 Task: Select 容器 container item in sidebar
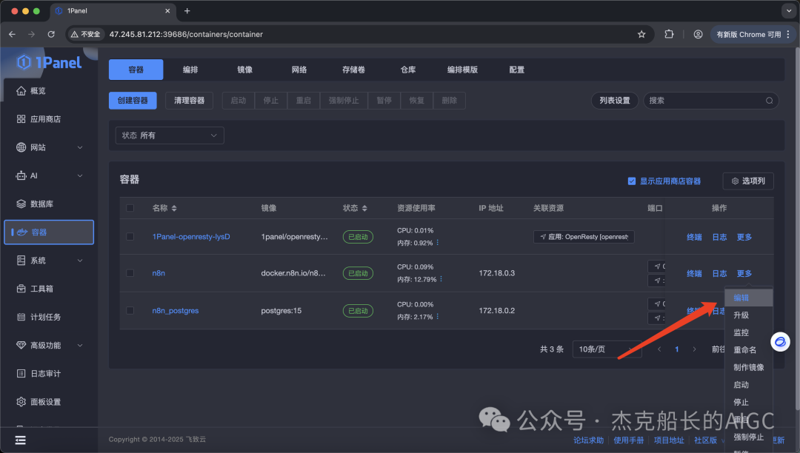48,232
